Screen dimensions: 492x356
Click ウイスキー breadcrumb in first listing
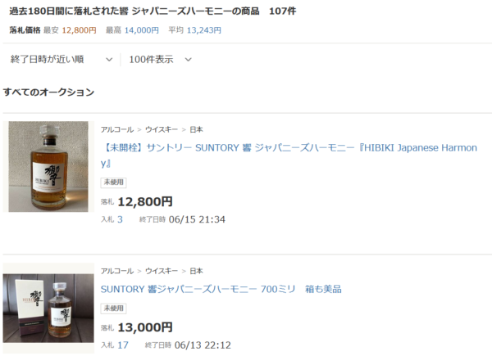(x=162, y=129)
